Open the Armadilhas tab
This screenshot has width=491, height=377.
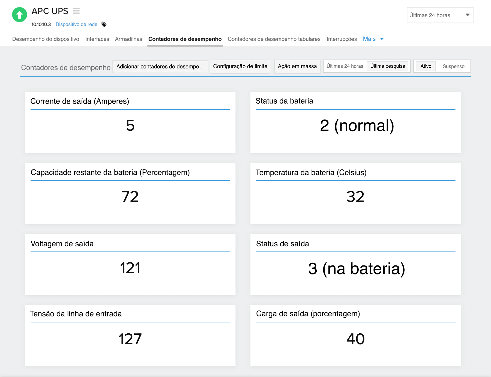coord(128,39)
